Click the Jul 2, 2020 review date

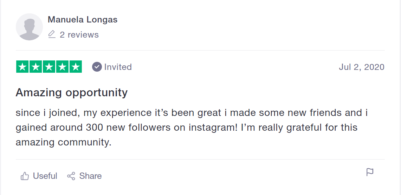361,67
